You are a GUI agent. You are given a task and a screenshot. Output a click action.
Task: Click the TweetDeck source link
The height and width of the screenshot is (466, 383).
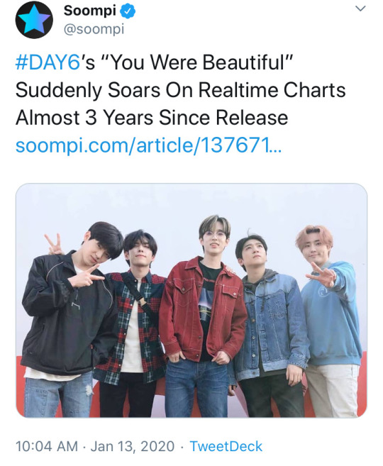226,446
